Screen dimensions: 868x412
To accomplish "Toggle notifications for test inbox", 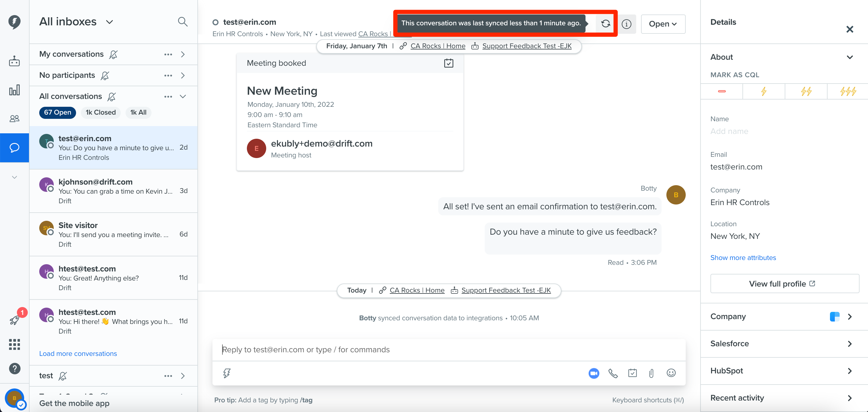I will [x=63, y=376].
